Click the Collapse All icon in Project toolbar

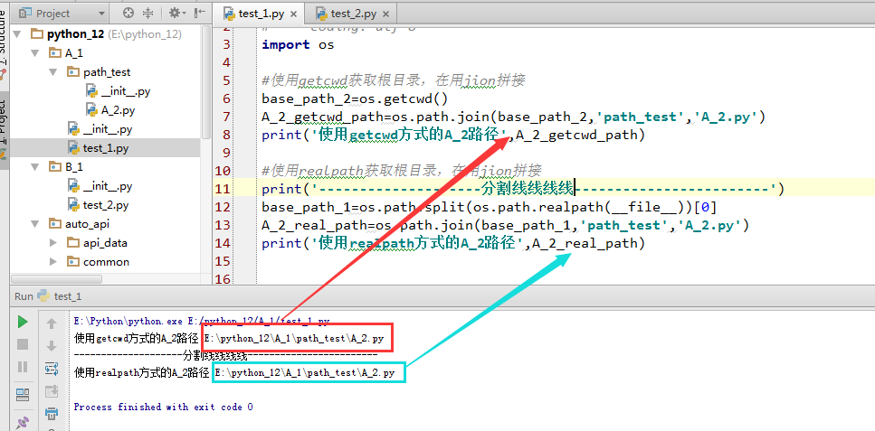point(149,14)
